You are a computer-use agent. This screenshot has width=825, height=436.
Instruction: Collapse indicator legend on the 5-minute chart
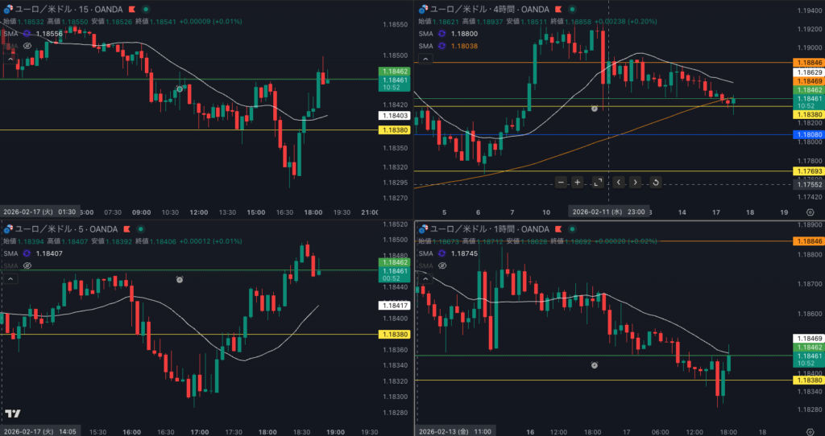coord(10,278)
